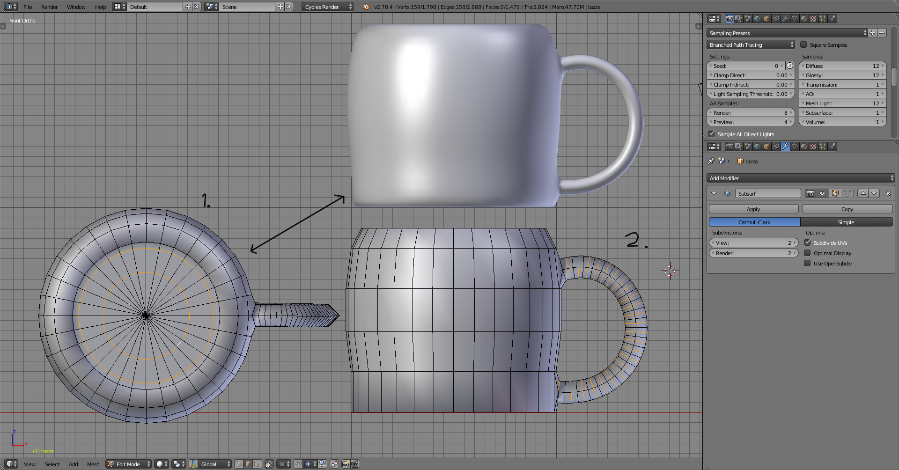The width and height of the screenshot is (899, 470).
Task: Add a new scene with plus icon
Action: [280, 7]
